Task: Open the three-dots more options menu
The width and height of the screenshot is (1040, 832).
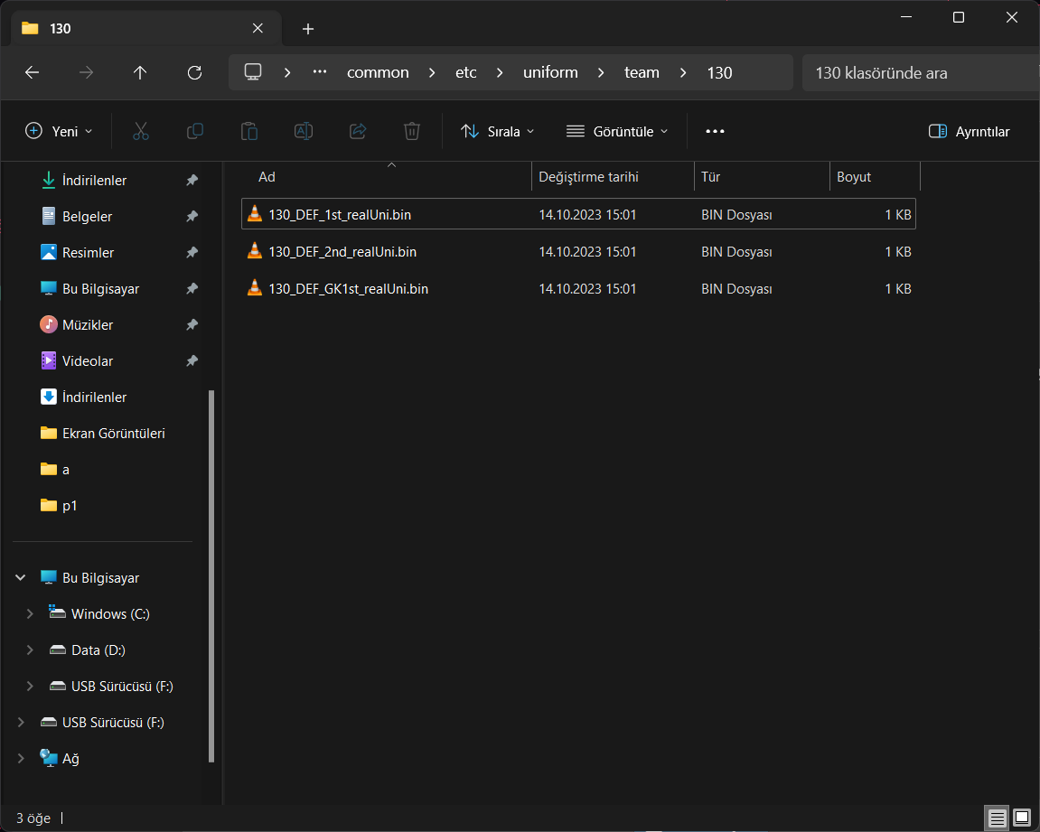Action: [715, 131]
